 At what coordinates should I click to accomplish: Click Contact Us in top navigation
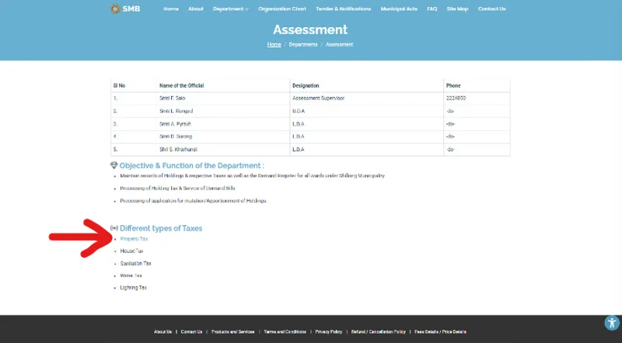click(x=492, y=9)
